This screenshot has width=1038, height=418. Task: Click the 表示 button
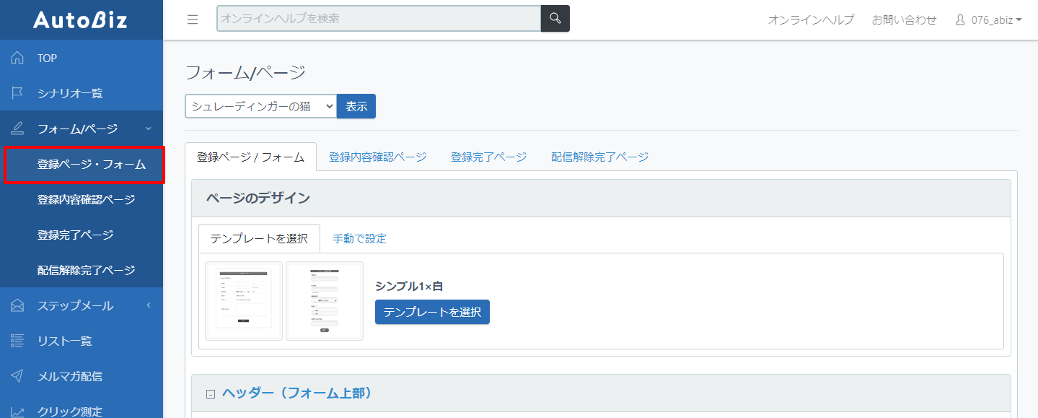coord(356,106)
